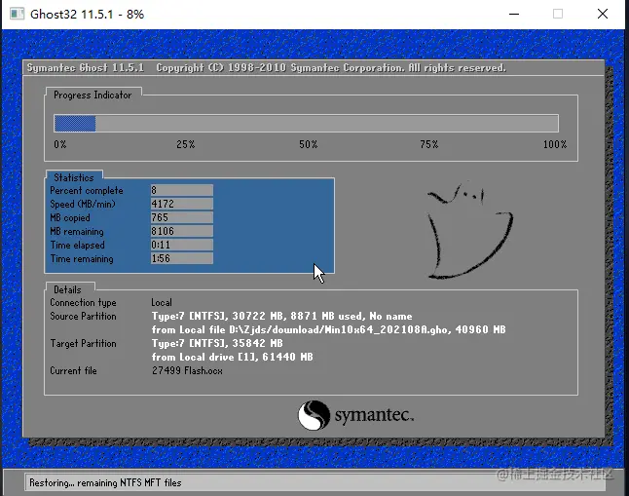Image resolution: width=629 pixels, height=496 pixels.
Task: Click the Win10x64 .gho file path line
Action: (328, 329)
